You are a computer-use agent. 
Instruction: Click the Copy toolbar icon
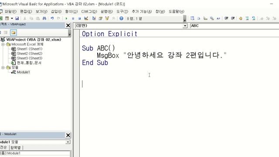pyautogui.click(x=31, y=18)
